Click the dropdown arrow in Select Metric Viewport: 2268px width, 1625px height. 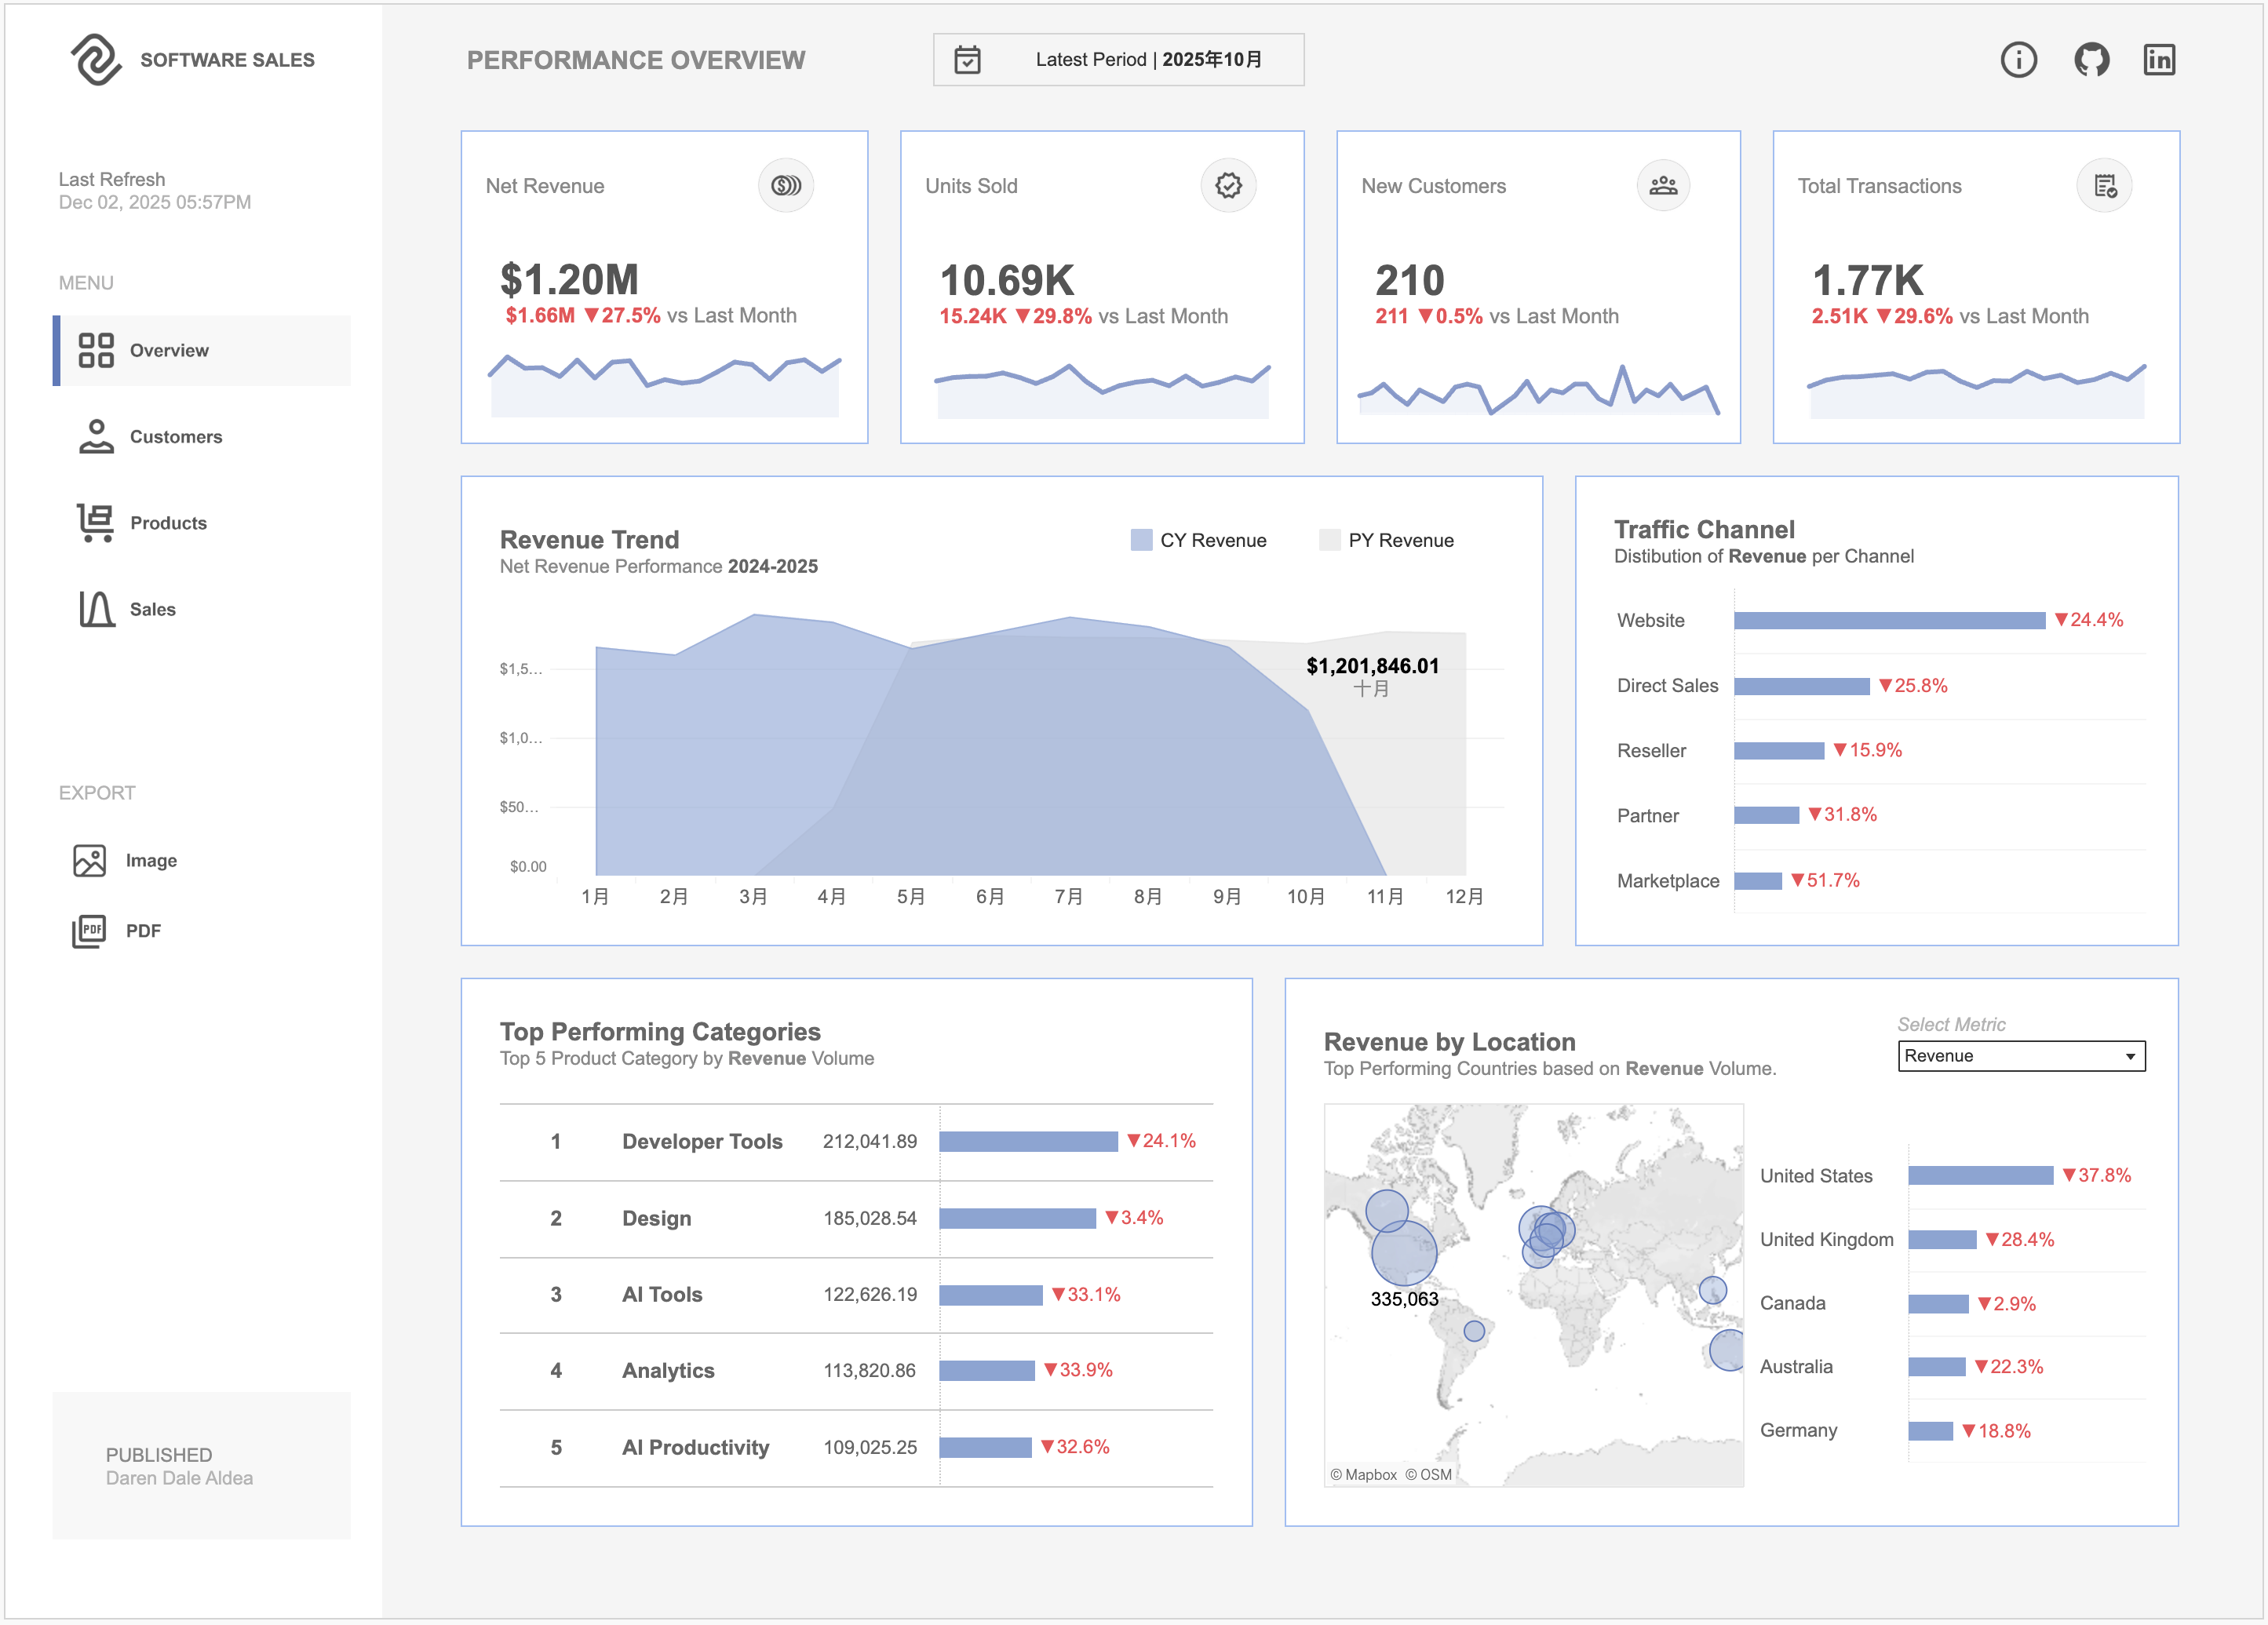pos(2130,1057)
